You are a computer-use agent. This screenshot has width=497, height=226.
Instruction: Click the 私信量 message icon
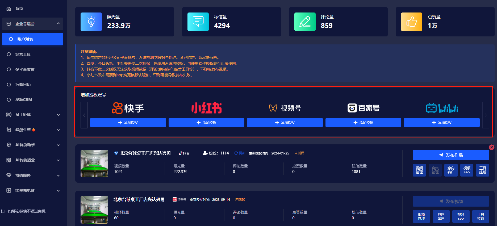(198, 22)
